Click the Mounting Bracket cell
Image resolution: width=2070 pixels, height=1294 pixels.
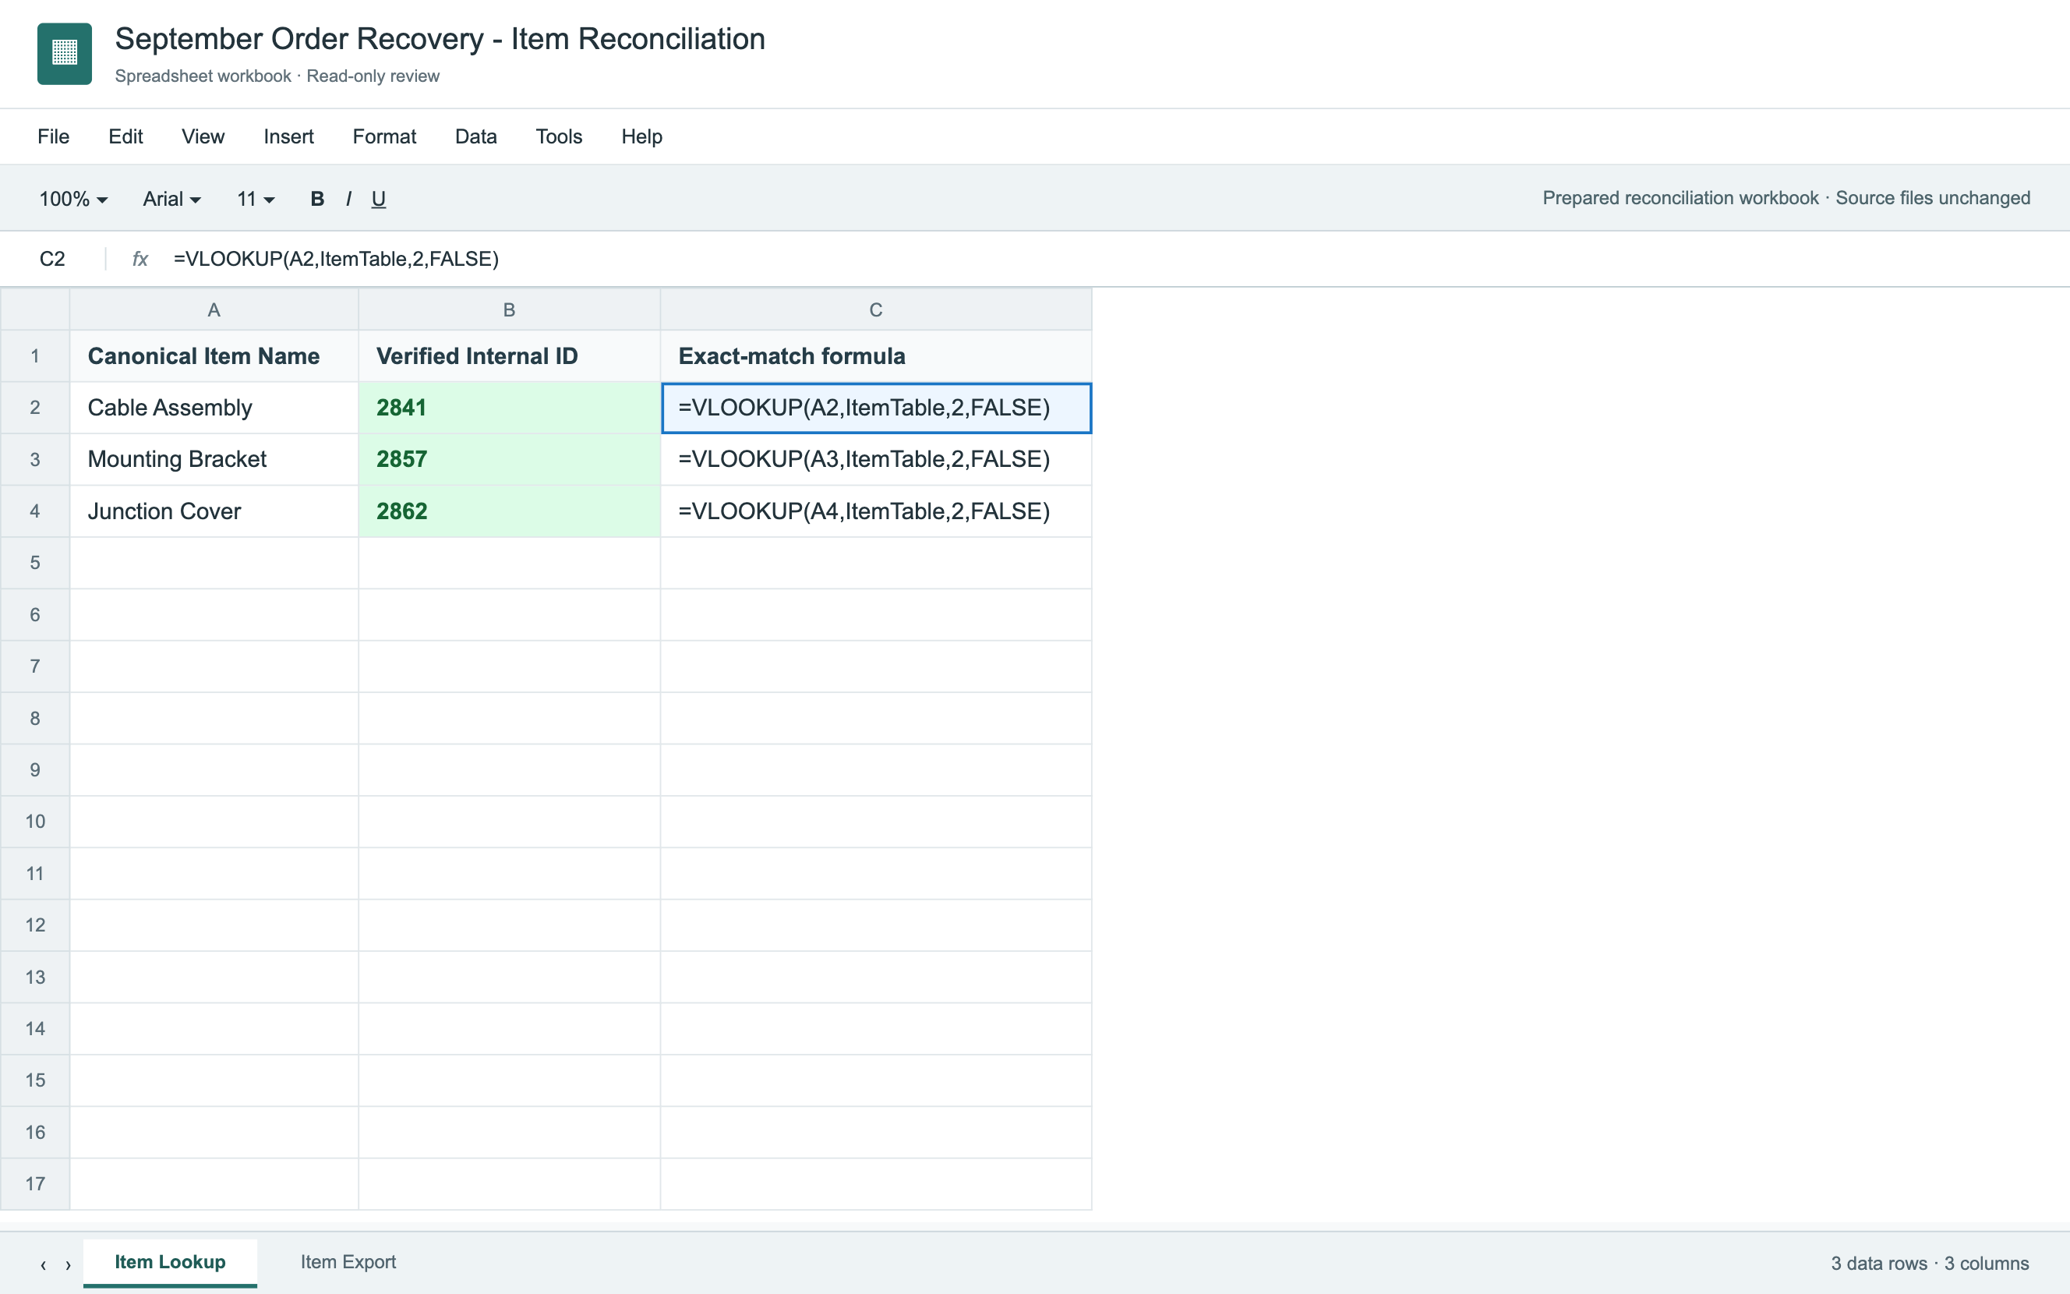pos(214,460)
